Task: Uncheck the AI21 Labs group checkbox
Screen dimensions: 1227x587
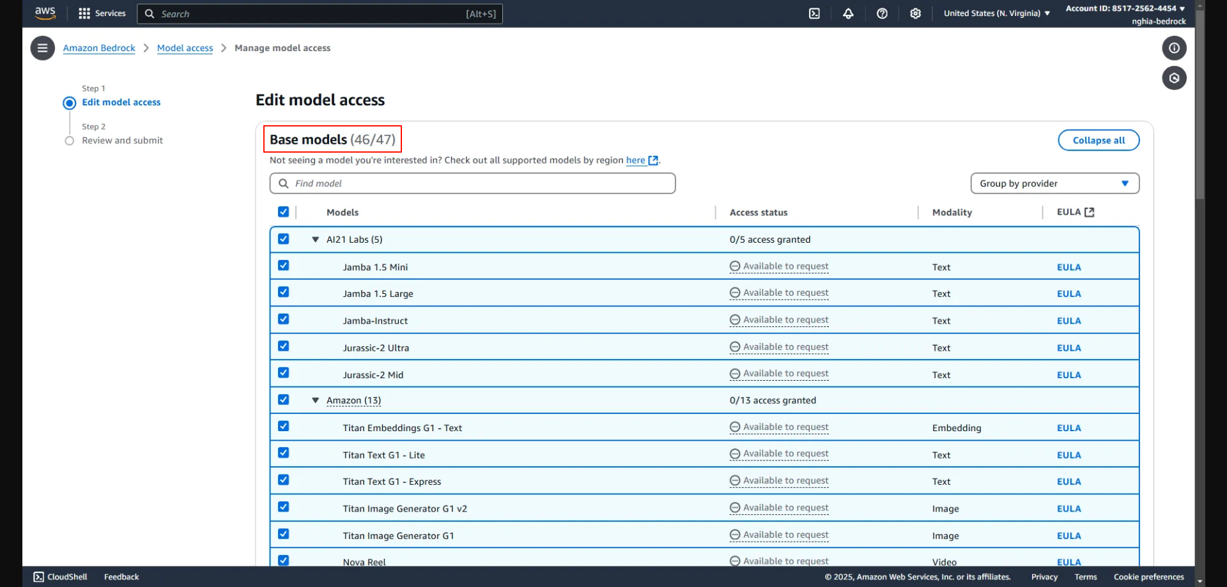Action: 284,239
